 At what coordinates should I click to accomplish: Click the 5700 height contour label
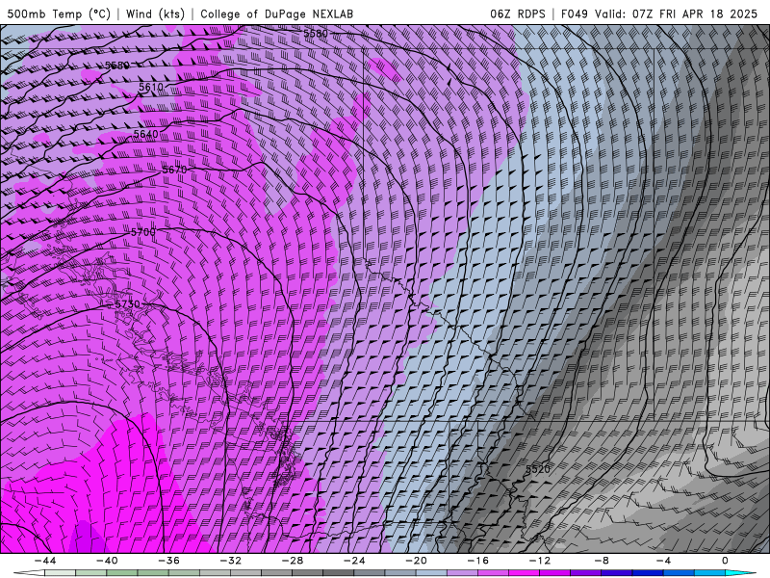[x=143, y=231]
